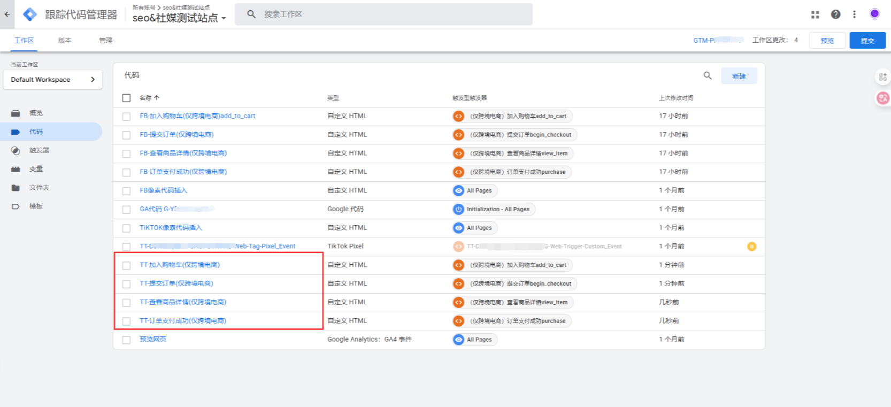This screenshot has width=891, height=407.
Task: Switch to the 管理 tab
Action: tap(105, 41)
